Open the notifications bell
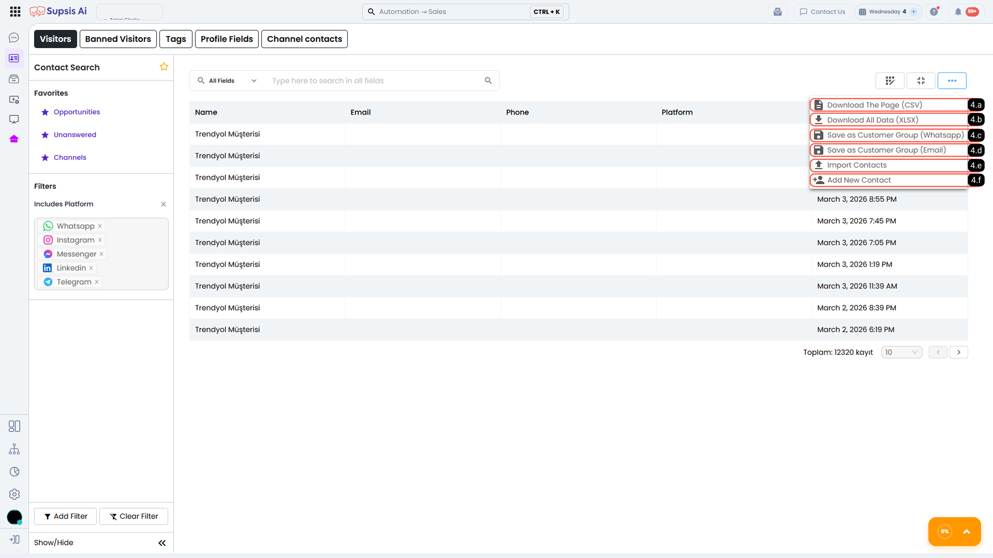The image size is (993, 558). (958, 12)
